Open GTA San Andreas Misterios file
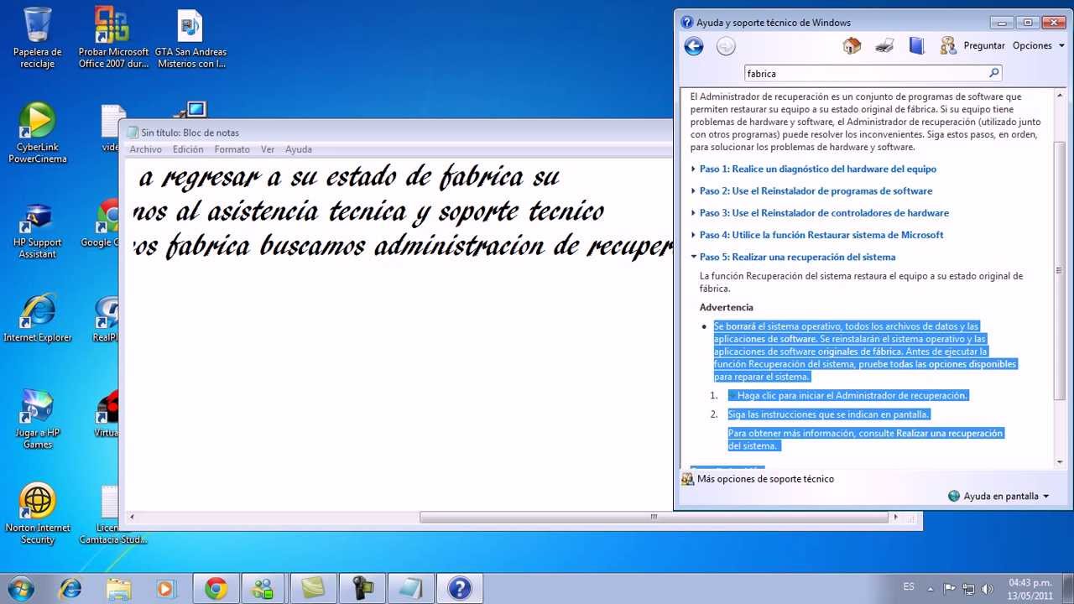This screenshot has width=1074, height=604. 191,38
